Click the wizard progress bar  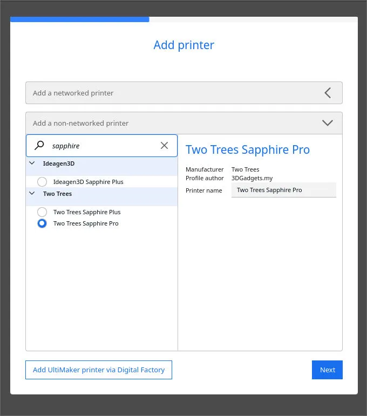click(x=184, y=19)
